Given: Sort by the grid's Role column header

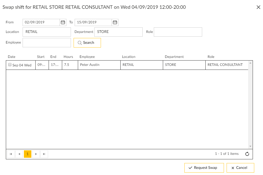Looking at the screenshot, I should [211, 57].
